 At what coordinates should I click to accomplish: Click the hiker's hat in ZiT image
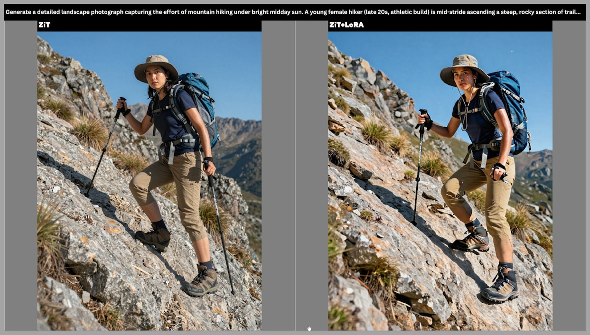pyautogui.click(x=156, y=64)
